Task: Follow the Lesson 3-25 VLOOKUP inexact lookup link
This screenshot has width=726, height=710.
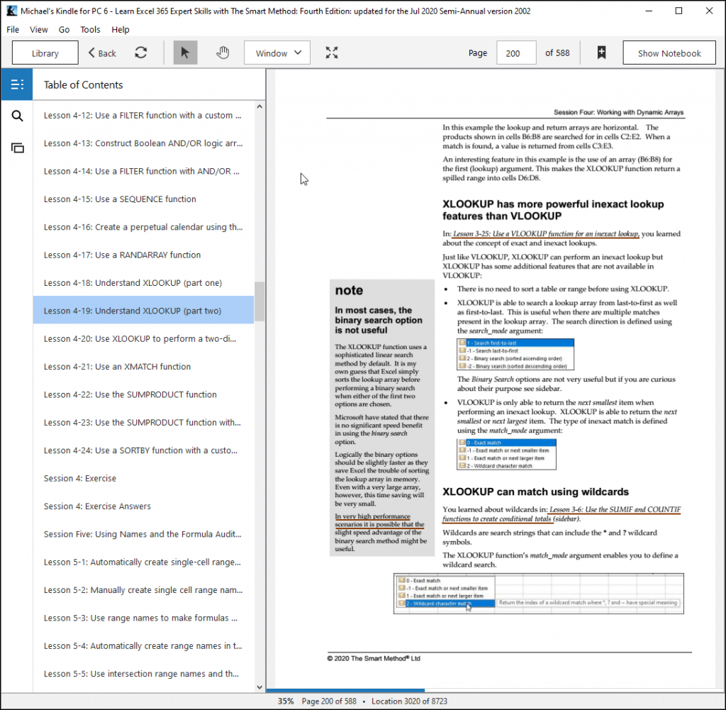Action: [x=546, y=234]
